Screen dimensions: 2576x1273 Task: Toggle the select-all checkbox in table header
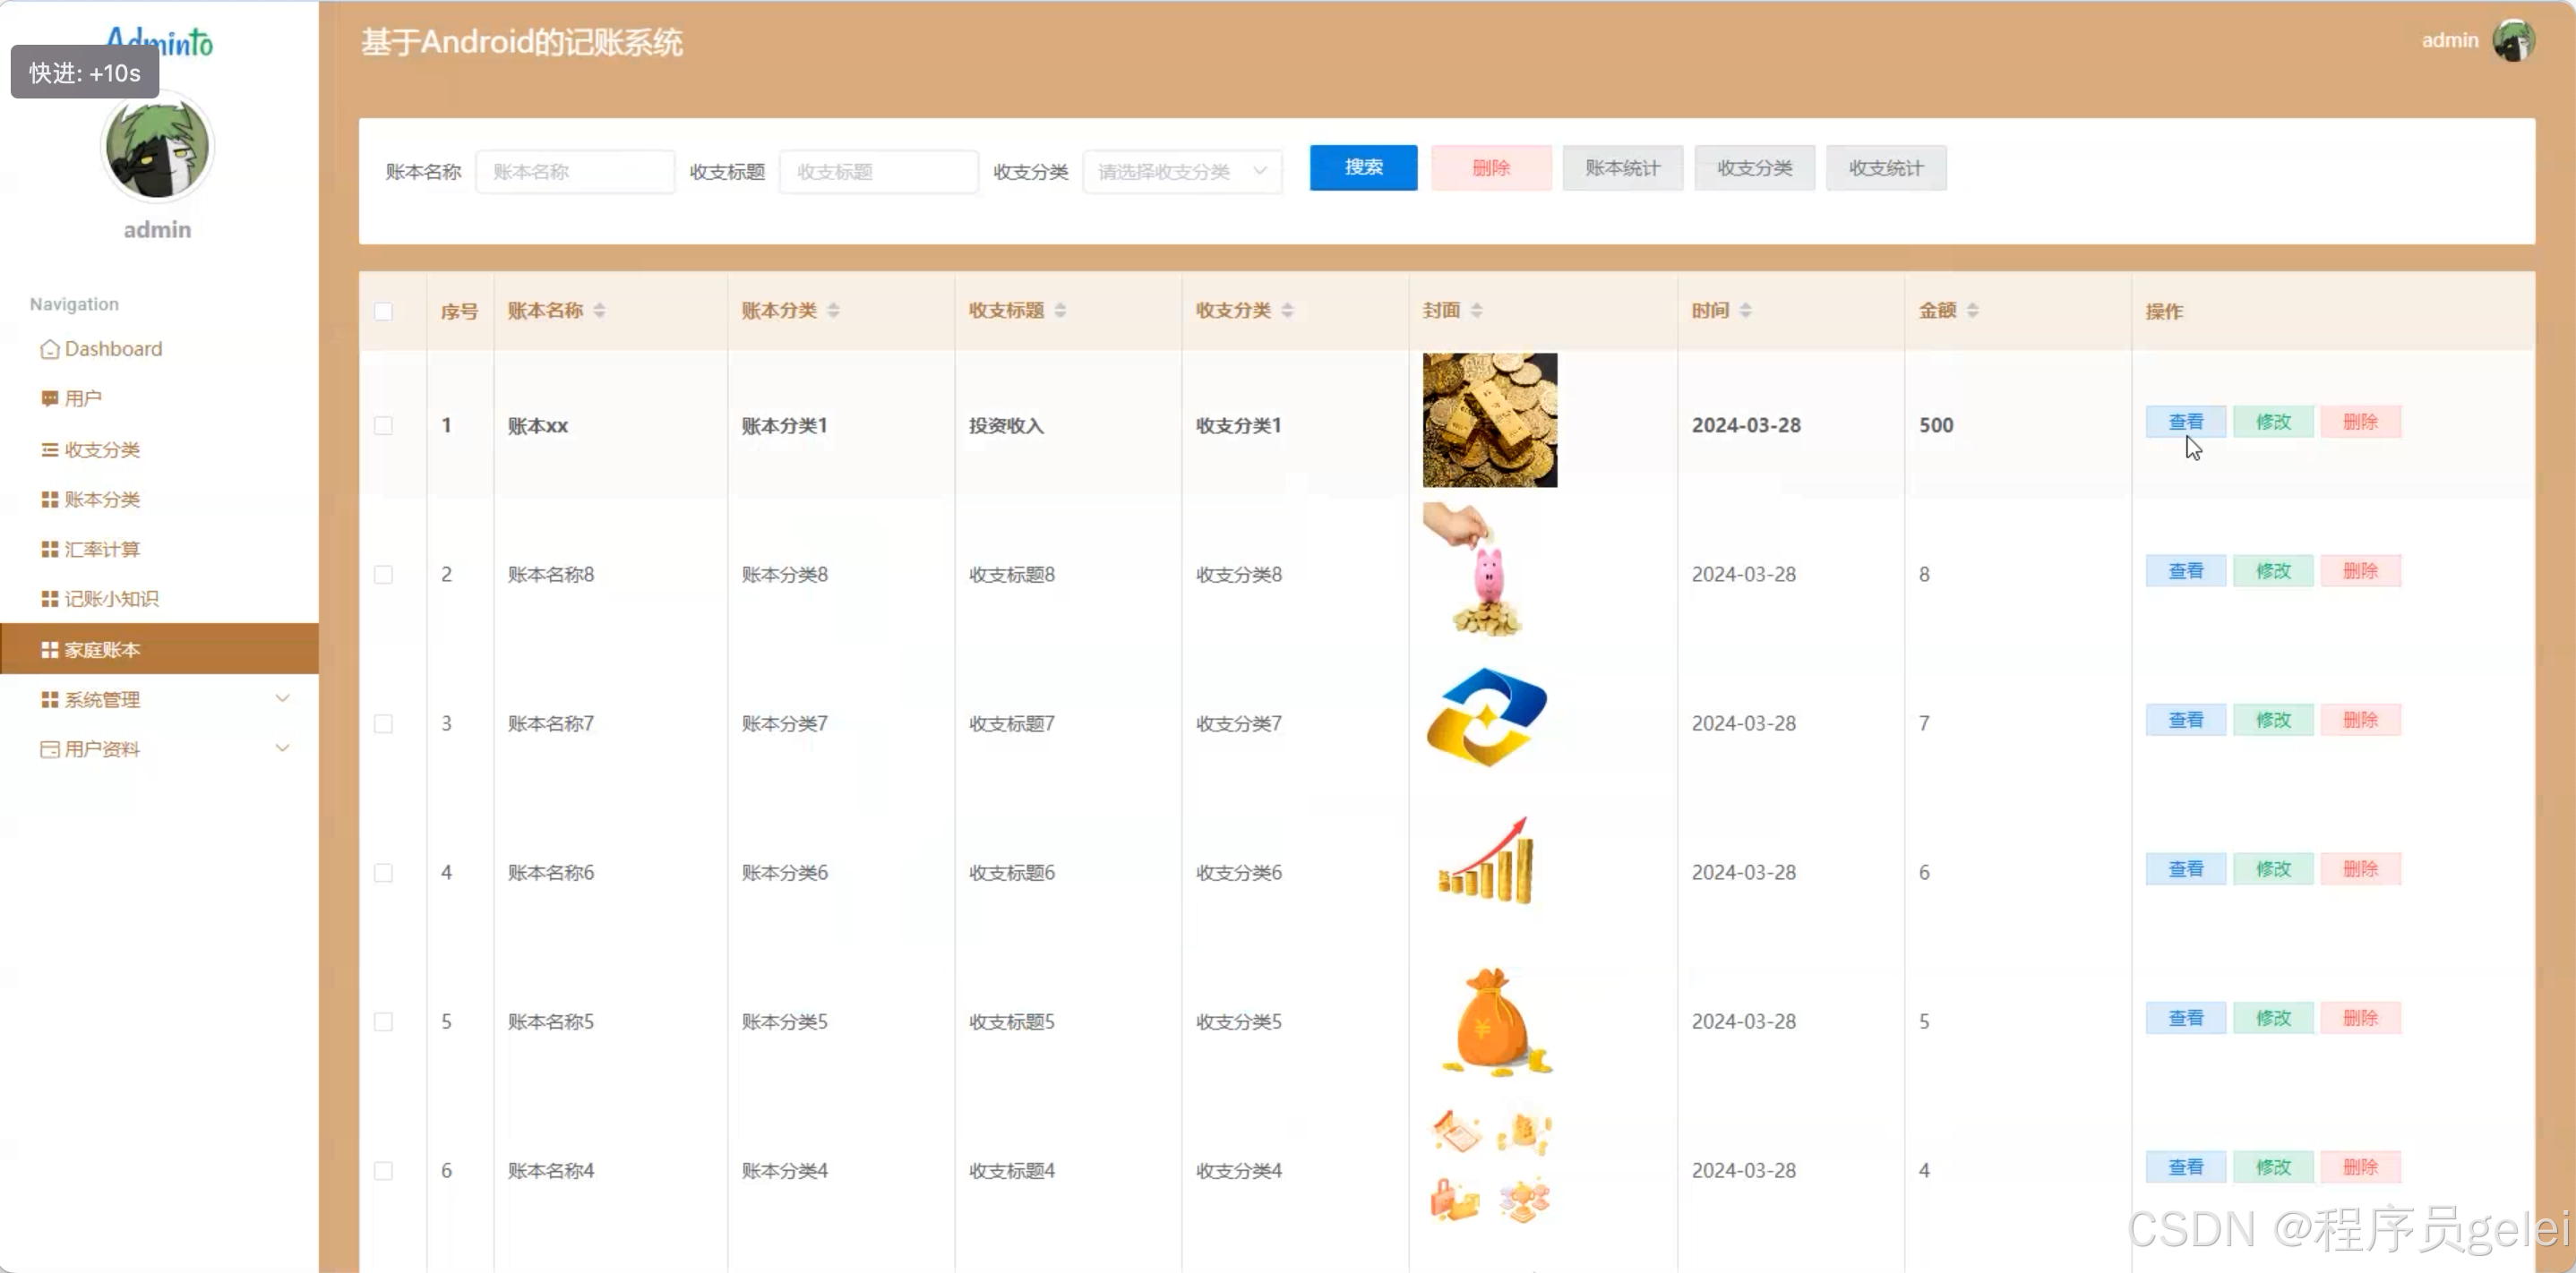click(x=383, y=311)
